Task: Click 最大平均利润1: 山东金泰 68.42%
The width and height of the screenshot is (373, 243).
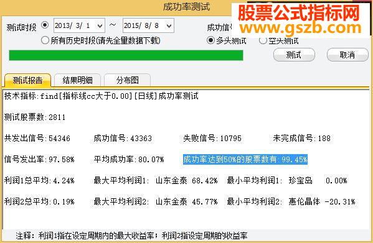Action: coord(156,180)
